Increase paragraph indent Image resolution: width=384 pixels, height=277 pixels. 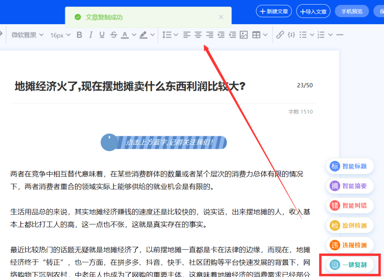pos(233,35)
